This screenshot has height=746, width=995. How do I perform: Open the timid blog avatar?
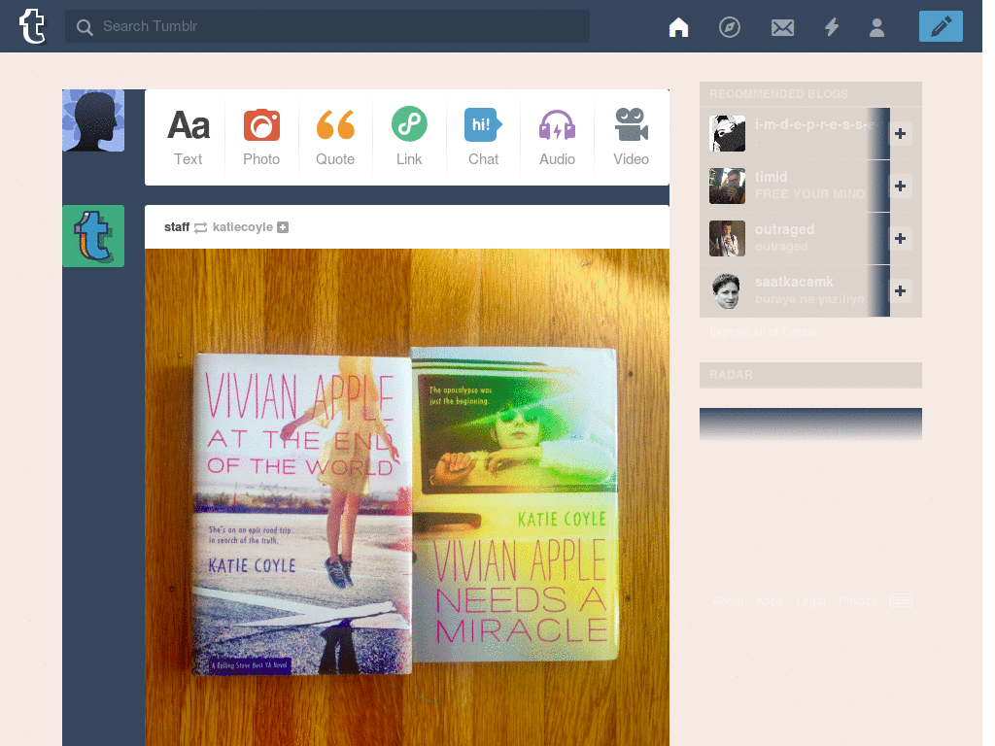point(727,186)
